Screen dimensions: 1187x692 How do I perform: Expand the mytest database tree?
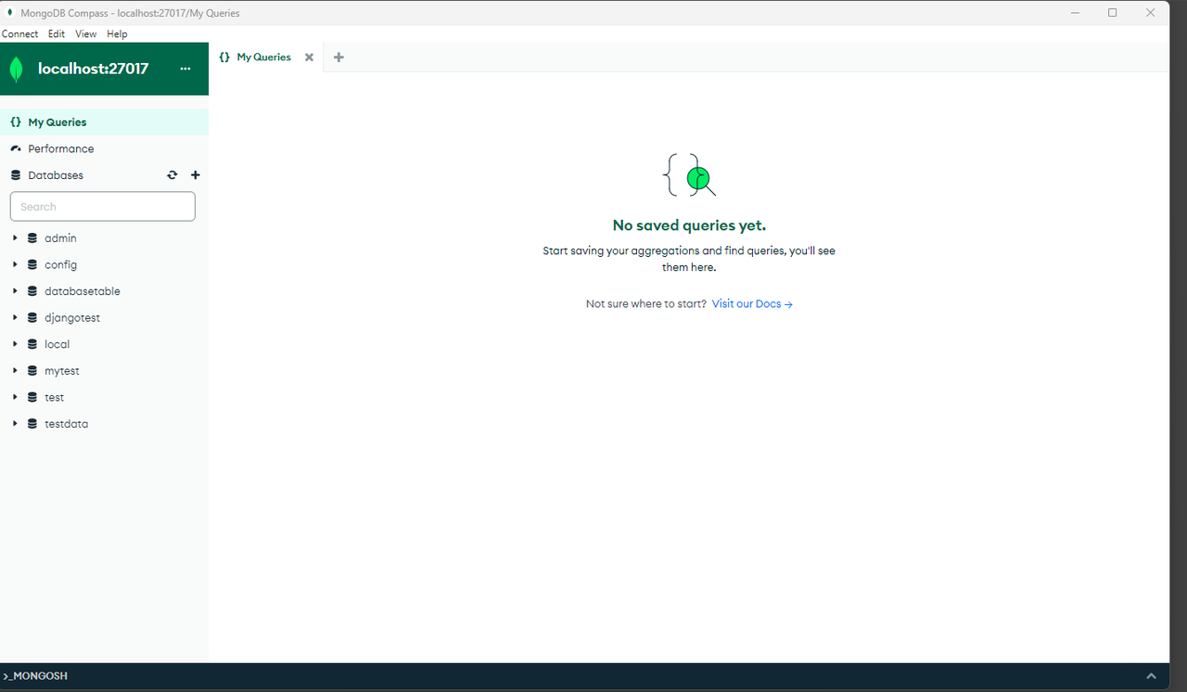coord(15,370)
